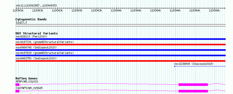Screen dimensions: 233x94
Task: Click the chr11:119342987..119344053 region label
Action: (x=36, y=6)
